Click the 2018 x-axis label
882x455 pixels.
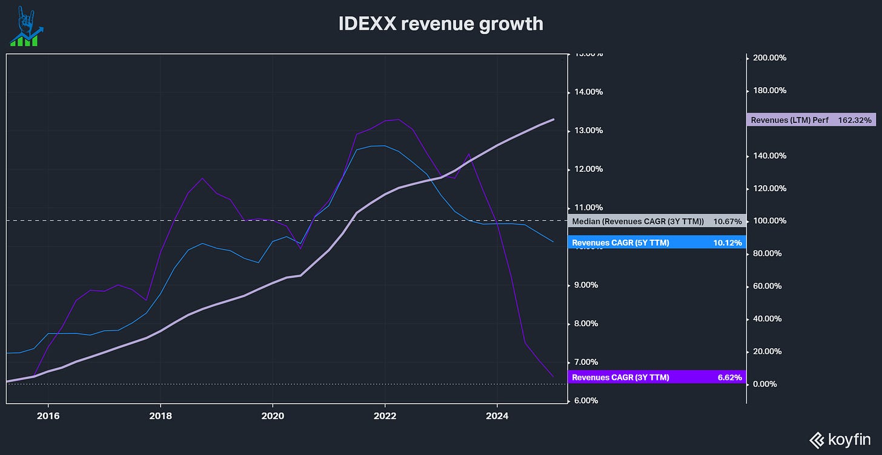[161, 416]
